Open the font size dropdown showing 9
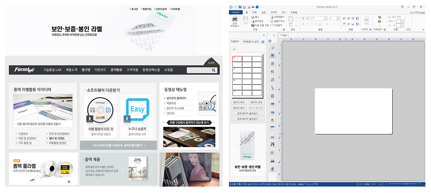 coord(338,18)
